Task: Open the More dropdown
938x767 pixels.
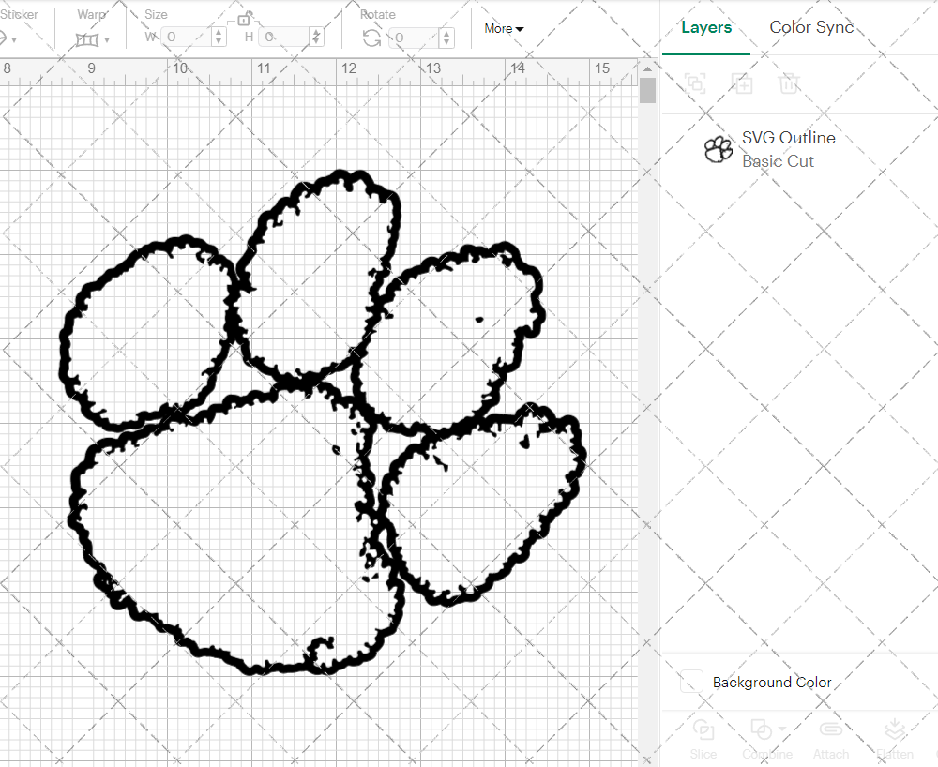Action: point(504,29)
